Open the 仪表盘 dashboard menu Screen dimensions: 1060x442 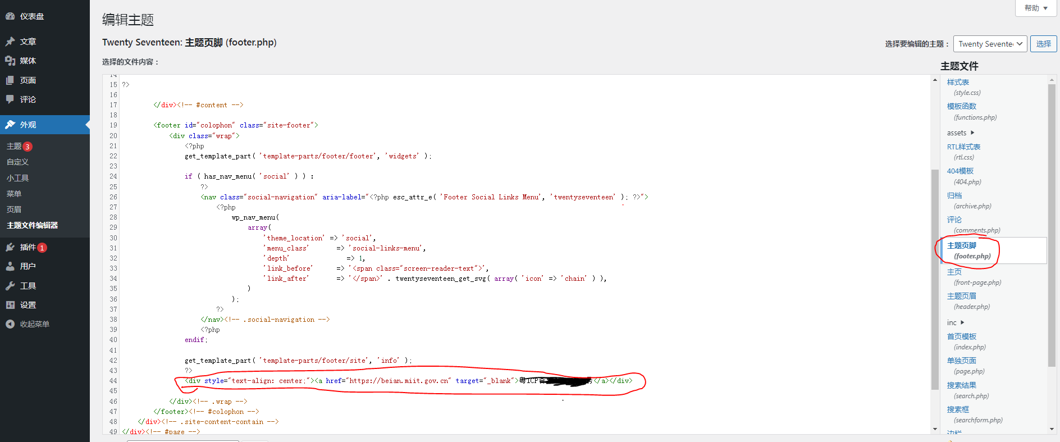point(45,16)
